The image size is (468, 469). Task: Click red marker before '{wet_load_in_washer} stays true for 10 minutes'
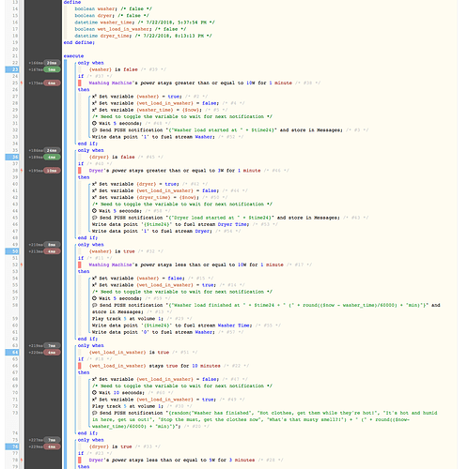pyautogui.click(x=80, y=366)
